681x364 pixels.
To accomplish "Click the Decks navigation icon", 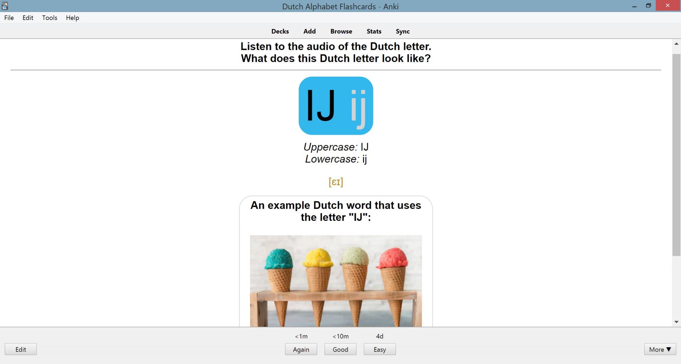I will (280, 31).
